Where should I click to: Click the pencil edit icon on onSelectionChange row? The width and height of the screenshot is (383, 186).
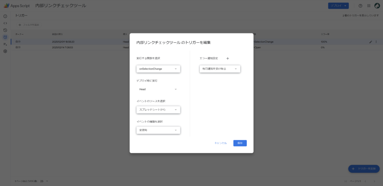pyautogui.click(x=371, y=42)
